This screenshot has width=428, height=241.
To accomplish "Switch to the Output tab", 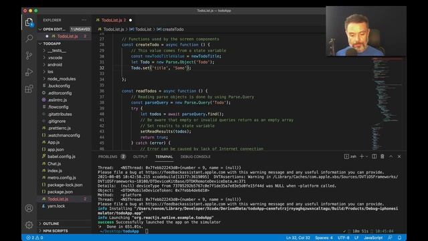I will [x=140, y=157].
